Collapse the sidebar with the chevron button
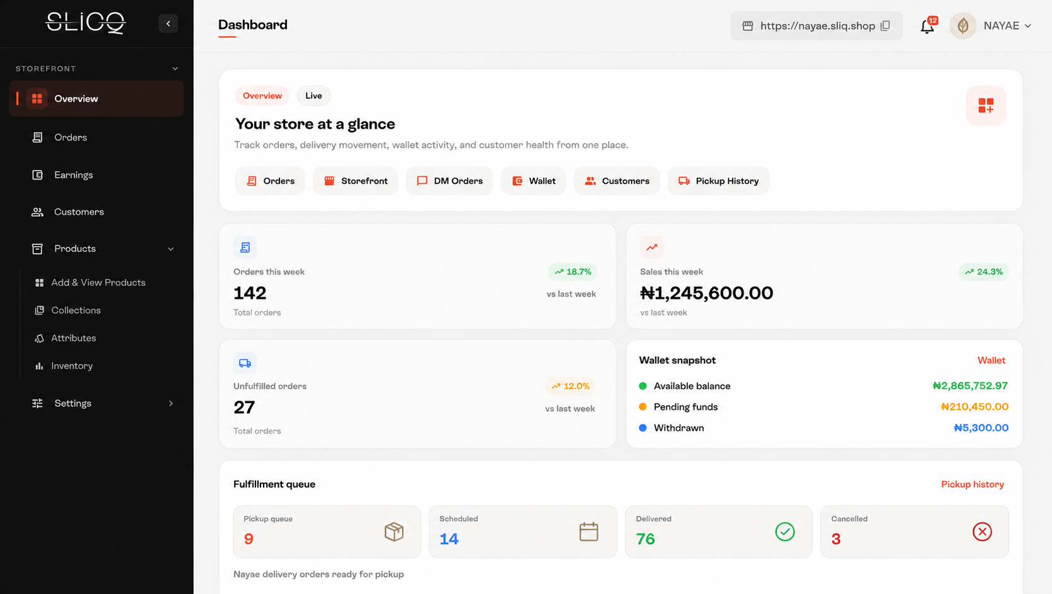Image resolution: width=1052 pixels, height=594 pixels. [x=168, y=24]
